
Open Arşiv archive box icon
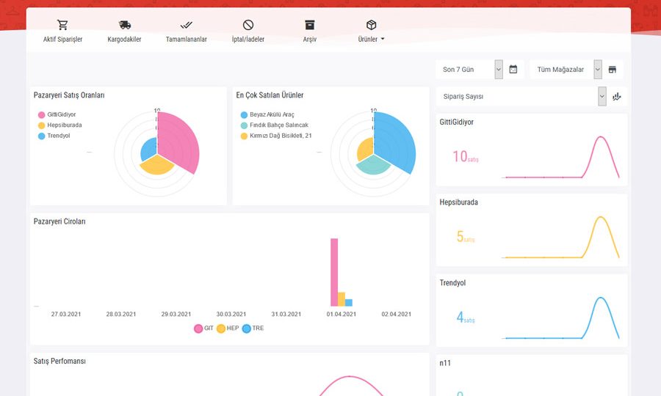tap(310, 25)
